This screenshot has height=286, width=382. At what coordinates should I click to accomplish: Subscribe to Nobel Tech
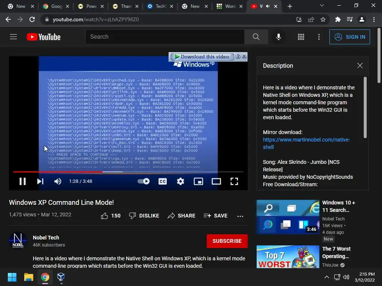[x=227, y=241]
